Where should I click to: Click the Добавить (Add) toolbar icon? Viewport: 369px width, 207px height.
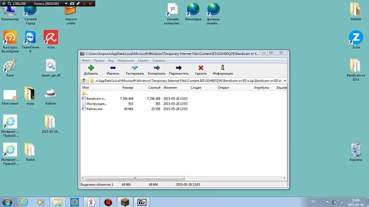tap(91, 68)
